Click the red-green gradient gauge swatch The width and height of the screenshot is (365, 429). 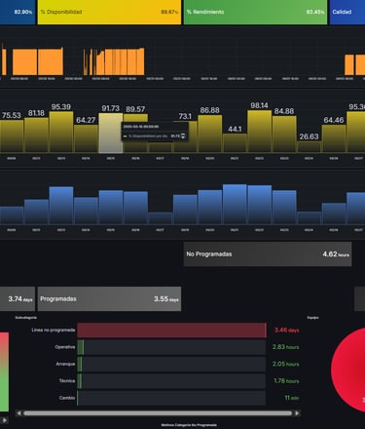click(4, 371)
